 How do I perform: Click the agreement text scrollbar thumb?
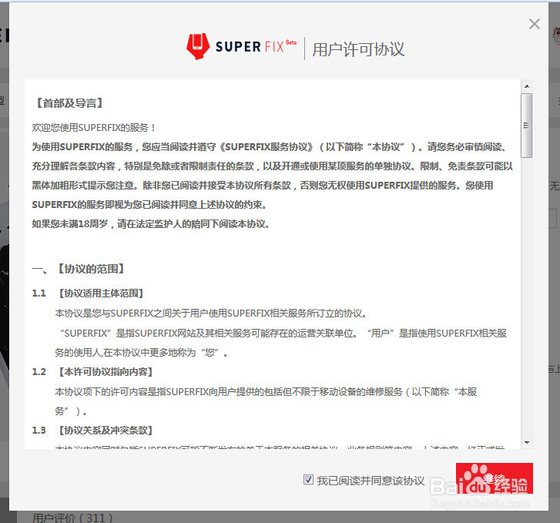pos(526,126)
